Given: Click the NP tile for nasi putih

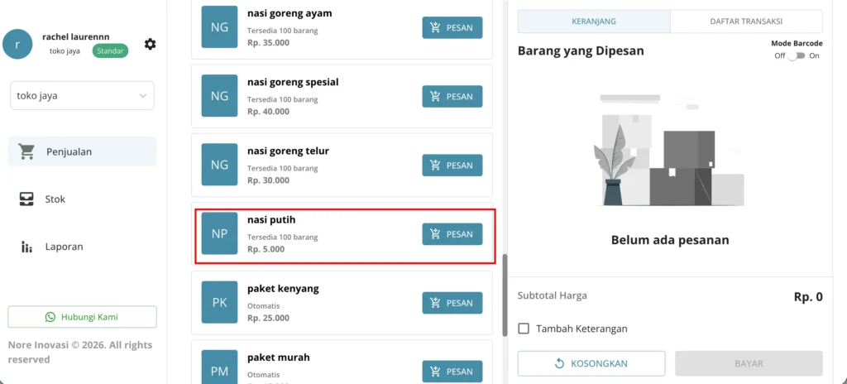Looking at the screenshot, I should 219,233.
